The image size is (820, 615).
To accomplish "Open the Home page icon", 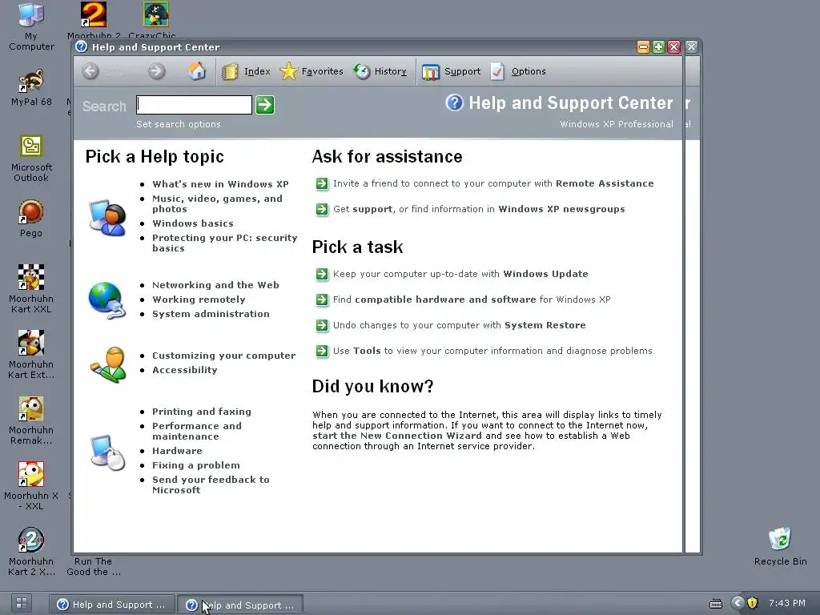I will [x=197, y=71].
